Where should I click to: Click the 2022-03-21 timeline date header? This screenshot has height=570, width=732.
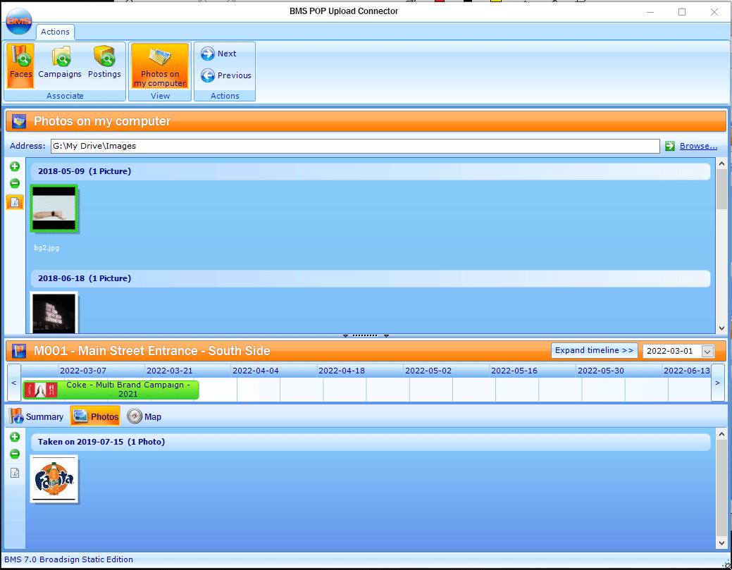pos(170,371)
